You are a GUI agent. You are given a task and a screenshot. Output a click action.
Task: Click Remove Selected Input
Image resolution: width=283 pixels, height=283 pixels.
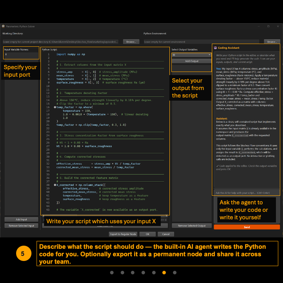coord(22,226)
